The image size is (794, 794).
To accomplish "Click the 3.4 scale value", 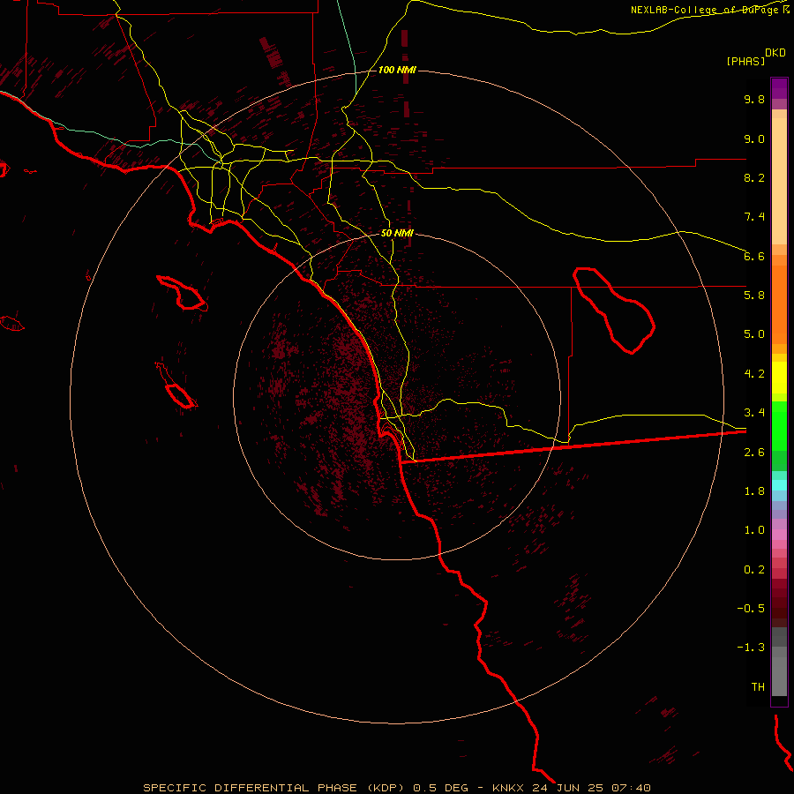I will [754, 413].
